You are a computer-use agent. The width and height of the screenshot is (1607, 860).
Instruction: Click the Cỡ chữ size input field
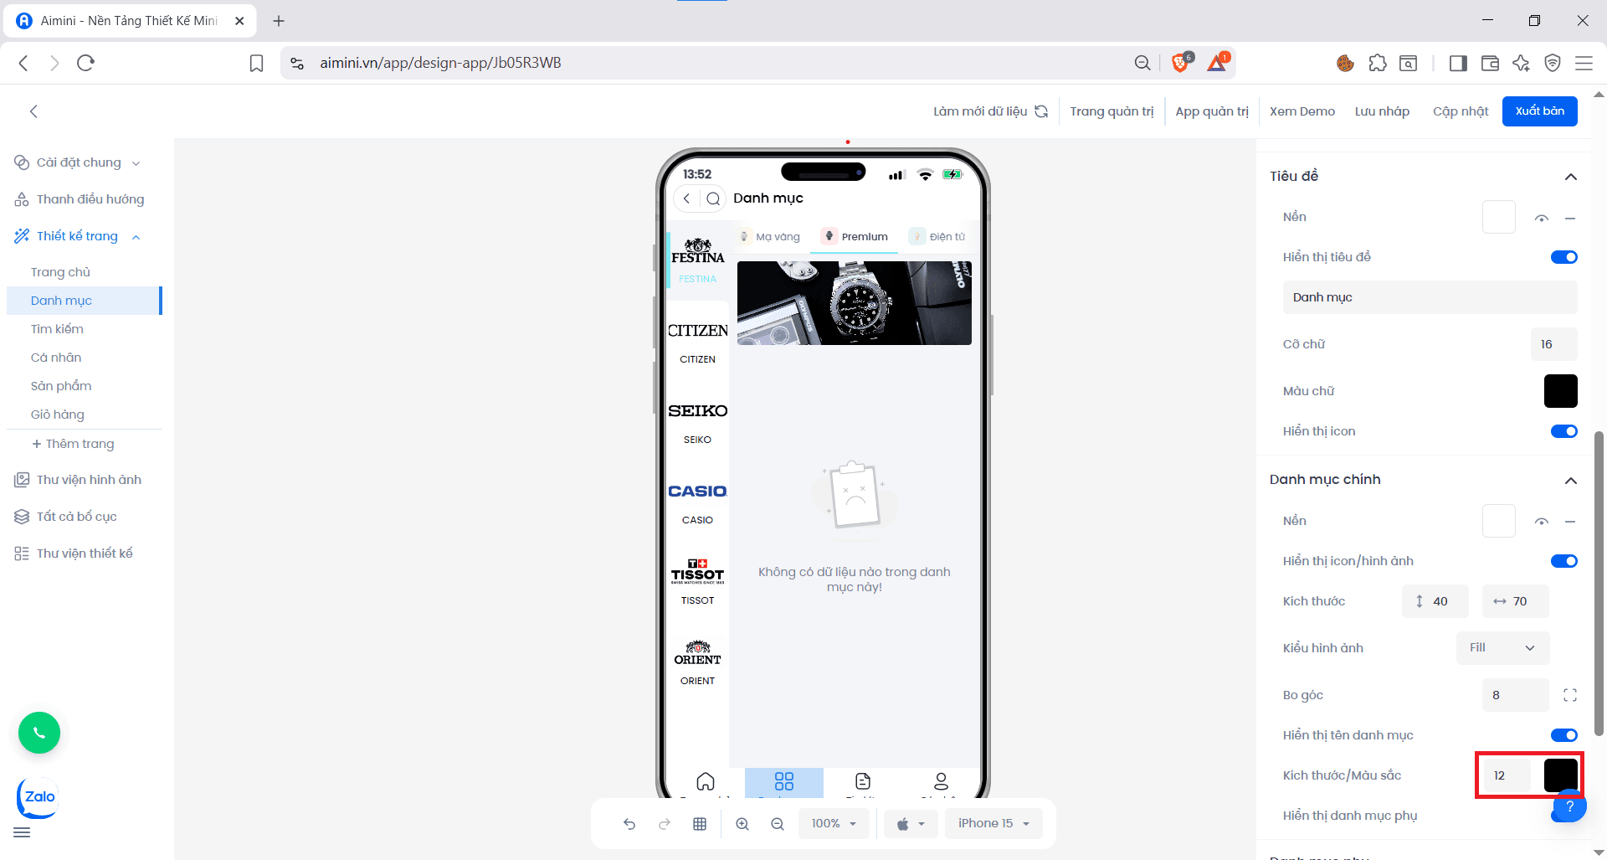pyautogui.click(x=1553, y=344)
